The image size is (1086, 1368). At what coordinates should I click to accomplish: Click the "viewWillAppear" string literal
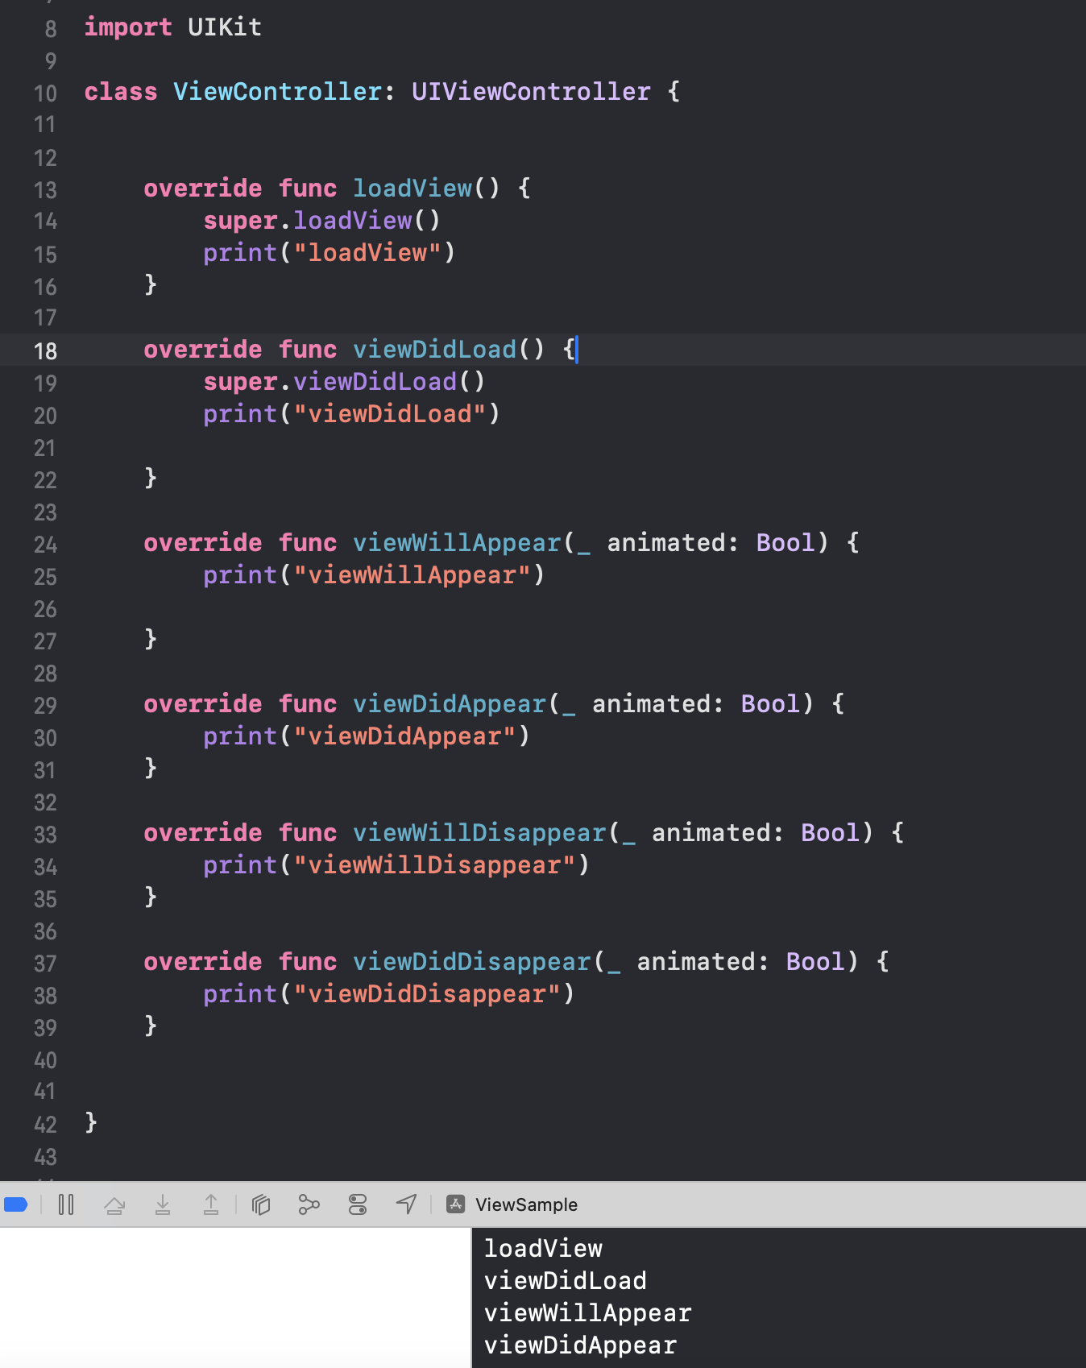click(412, 575)
